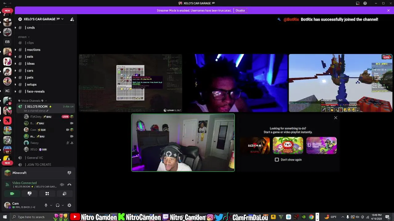The image size is (394, 221).
Task: Open taskbar clock showing 10:49 PM
Action: coord(377,217)
